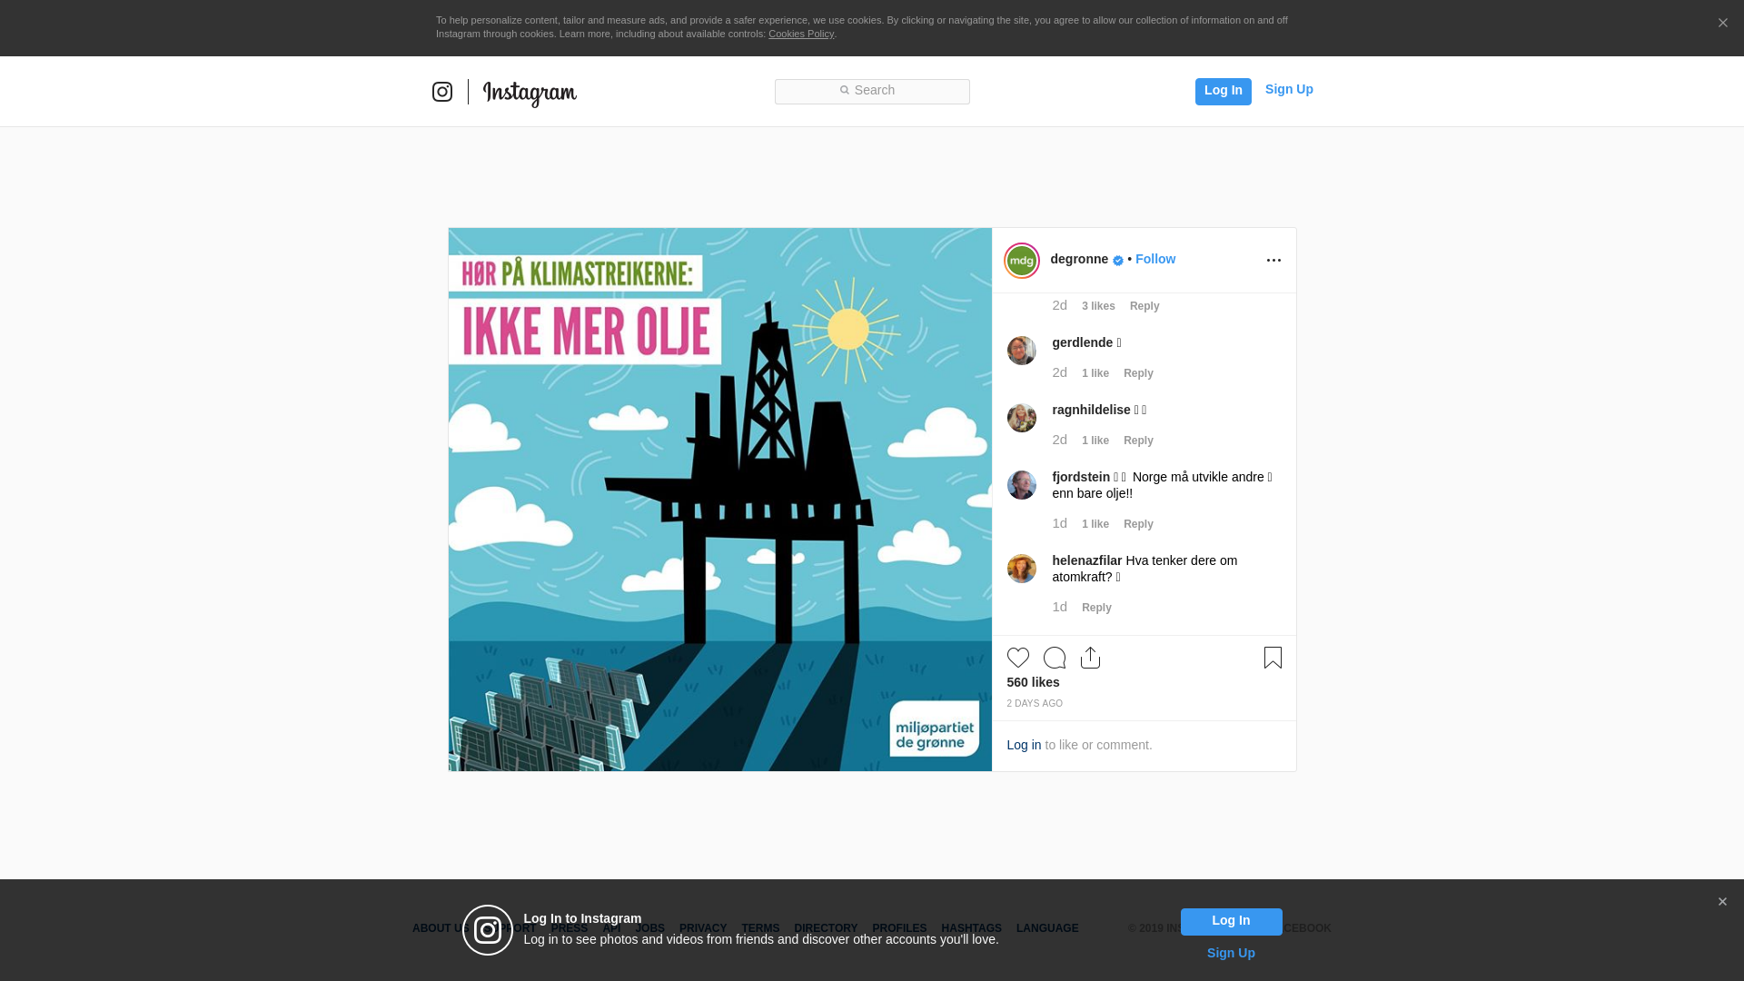Reply to helenazfilar's comment
The width and height of the screenshot is (1744, 981).
click(1096, 608)
